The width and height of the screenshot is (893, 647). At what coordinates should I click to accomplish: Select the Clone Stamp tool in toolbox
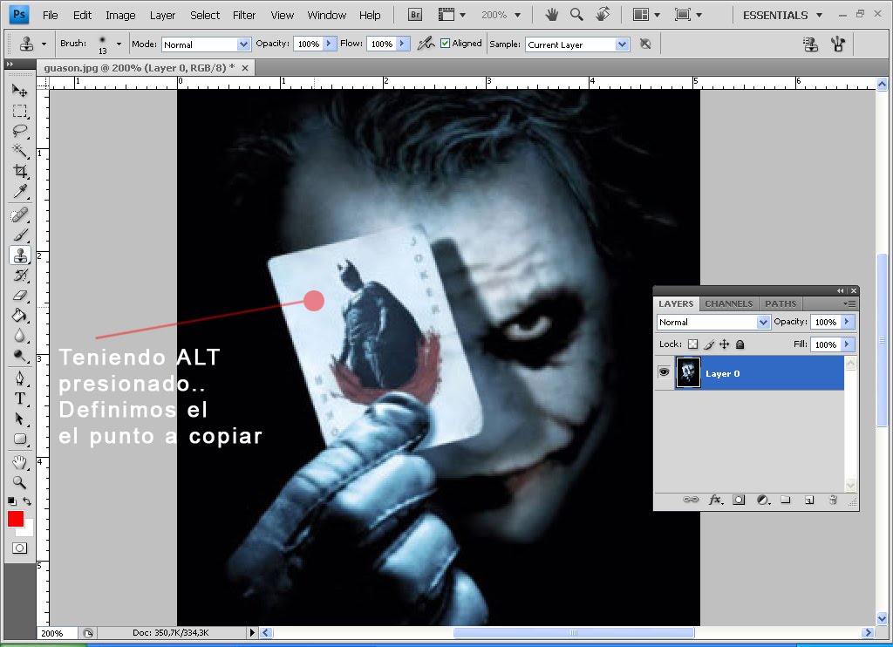[x=20, y=255]
